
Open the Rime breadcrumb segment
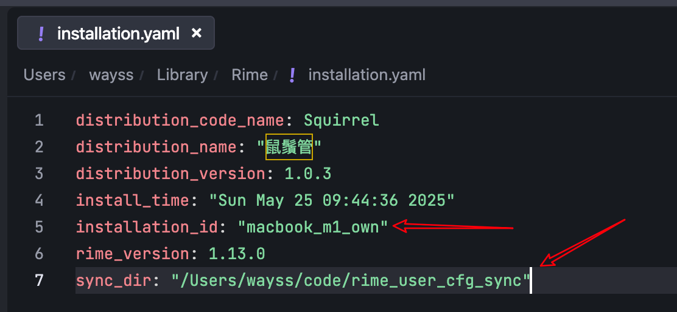tap(250, 75)
